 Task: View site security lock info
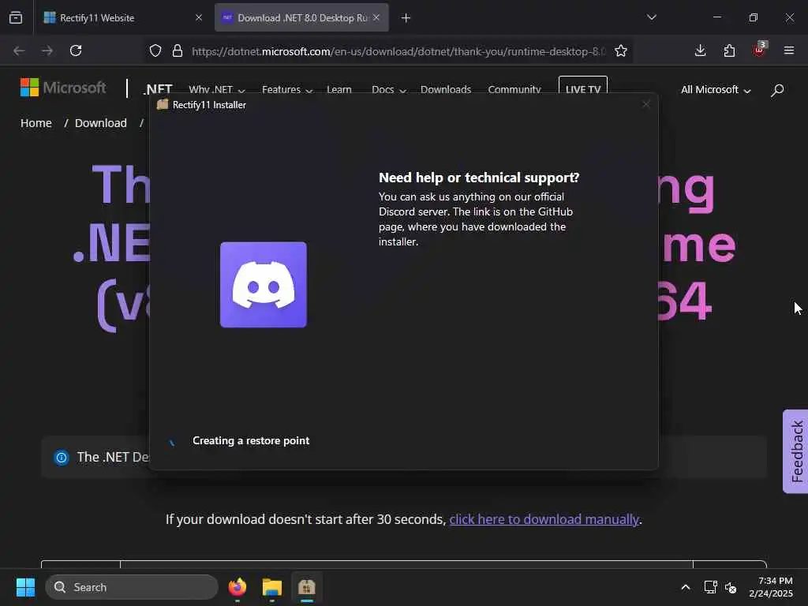click(178, 51)
